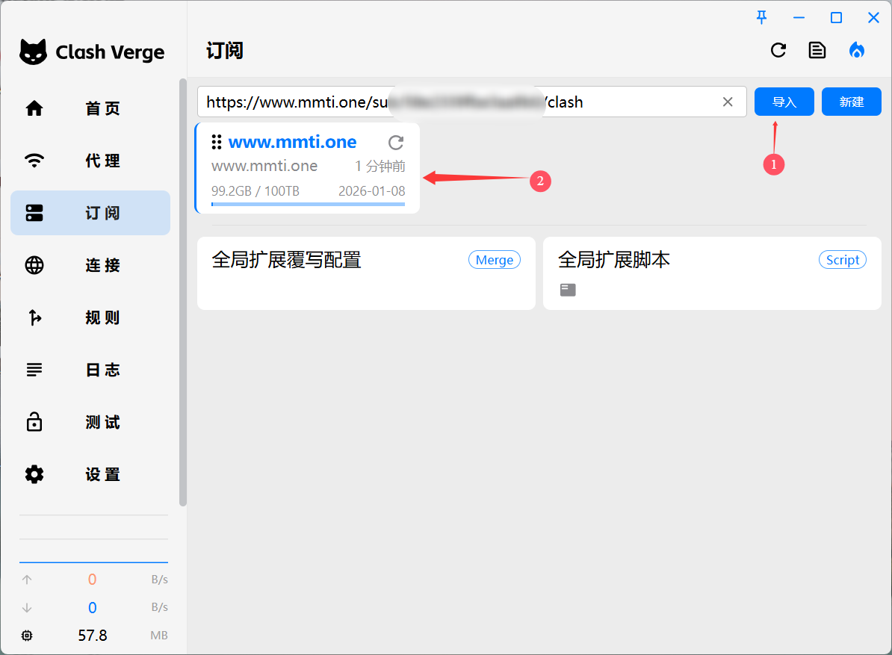Image resolution: width=892 pixels, height=655 pixels.
Task: Open the small file icon under 全局扩展脚本
Action: tap(568, 290)
